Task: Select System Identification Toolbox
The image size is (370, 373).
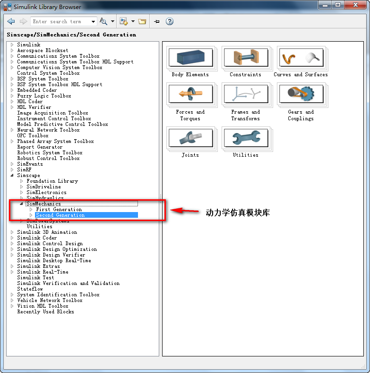Action: (59, 295)
